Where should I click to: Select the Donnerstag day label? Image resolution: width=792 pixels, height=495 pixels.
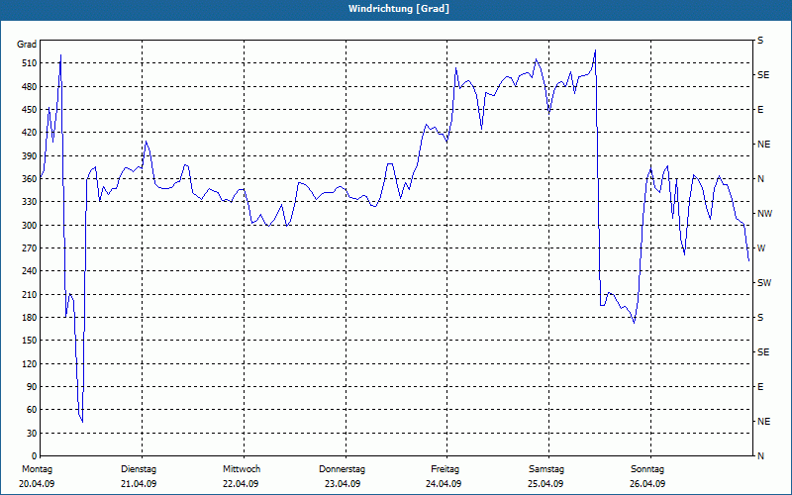coord(342,469)
